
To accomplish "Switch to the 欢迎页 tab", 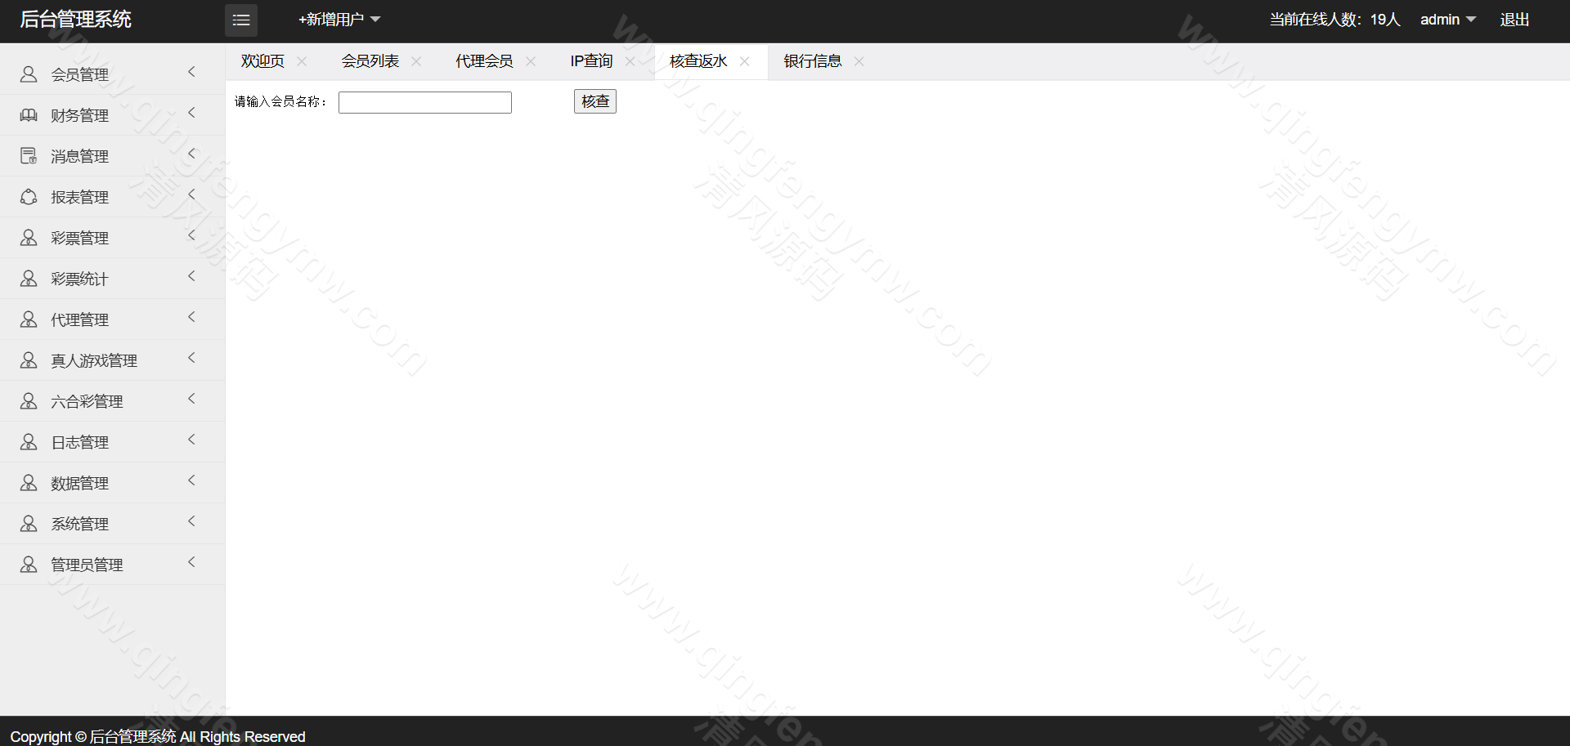I will (x=262, y=61).
